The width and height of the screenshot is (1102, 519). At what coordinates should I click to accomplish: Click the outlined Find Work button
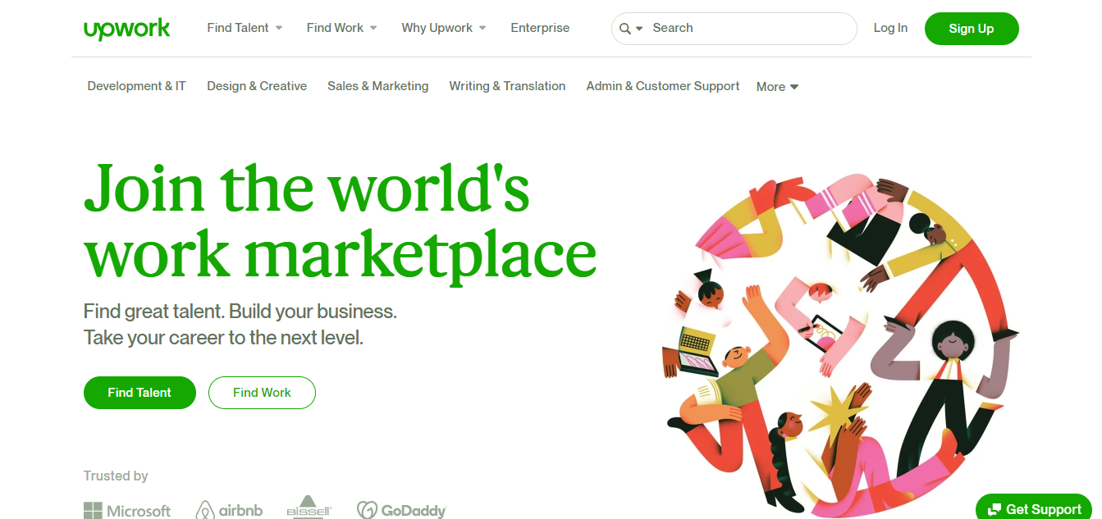click(x=262, y=393)
